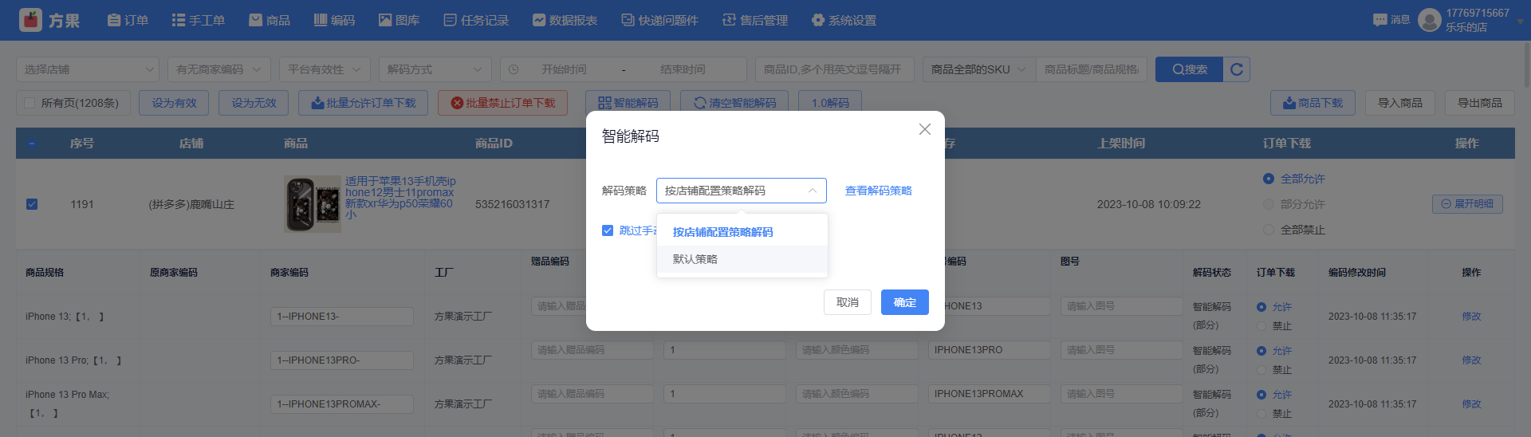Open the 手工单 menu
Viewport: 1531px width, 437px height.
pyautogui.click(x=199, y=20)
